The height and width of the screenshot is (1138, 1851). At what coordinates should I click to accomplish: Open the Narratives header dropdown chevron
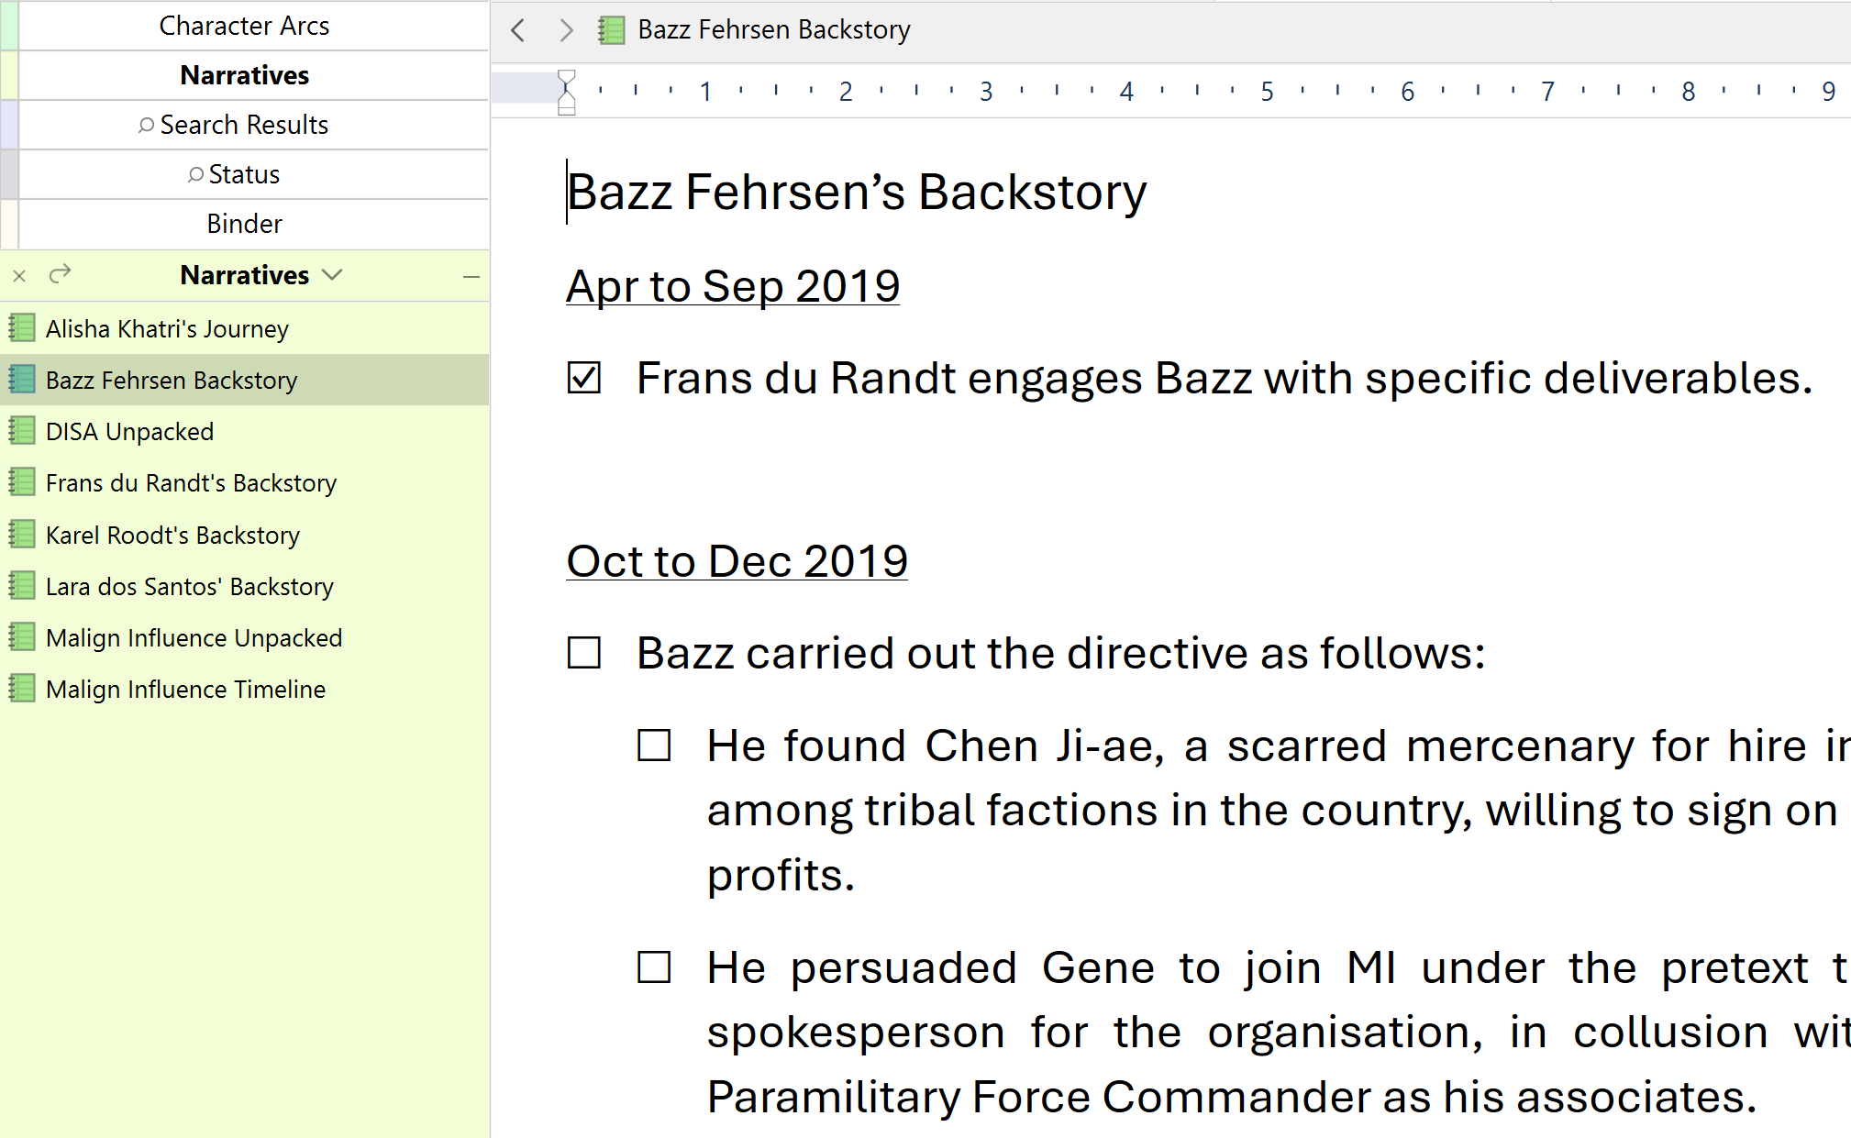333,275
